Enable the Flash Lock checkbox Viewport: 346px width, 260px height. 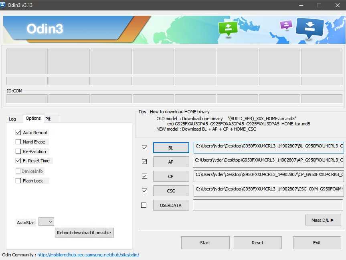(x=18, y=181)
